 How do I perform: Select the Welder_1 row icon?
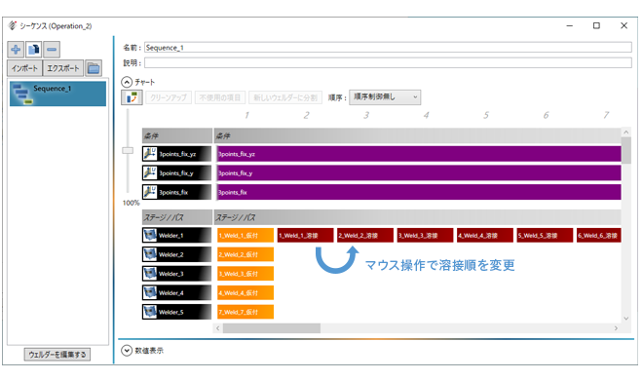(150, 235)
